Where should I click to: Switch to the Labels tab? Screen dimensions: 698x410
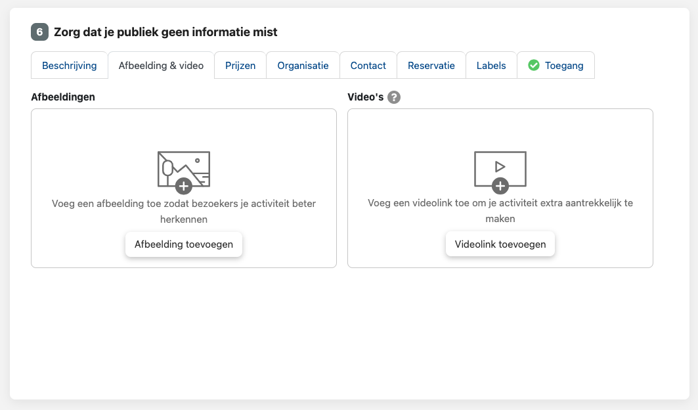tap(491, 66)
